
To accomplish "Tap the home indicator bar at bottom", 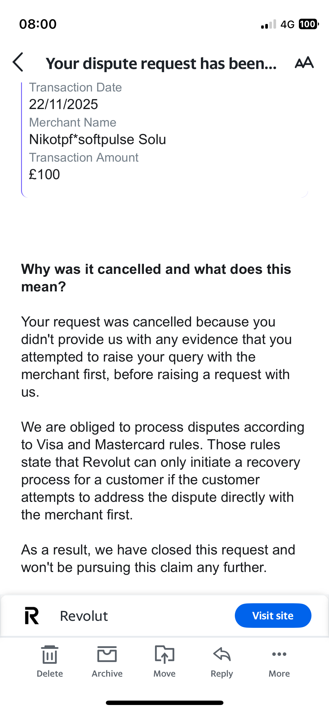I will (164, 703).
